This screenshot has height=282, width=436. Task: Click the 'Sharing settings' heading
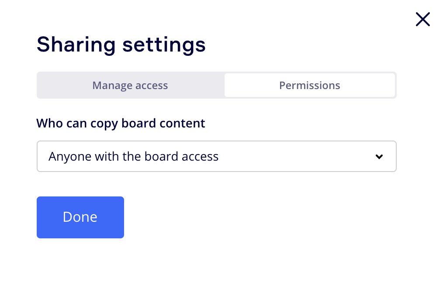pos(121,45)
